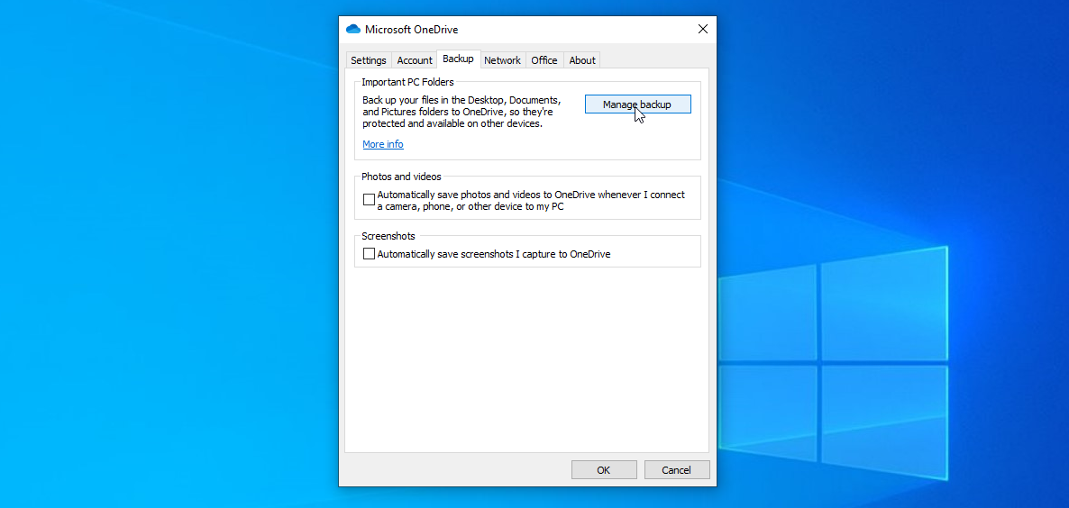Select the Backup tab
1069x508 pixels.
[458, 59]
